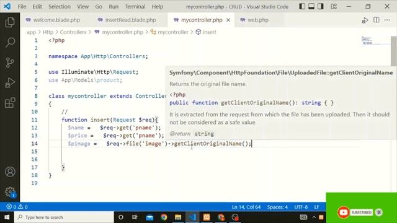
Task: Click 'function insert' on line 11
Action: 85,120
